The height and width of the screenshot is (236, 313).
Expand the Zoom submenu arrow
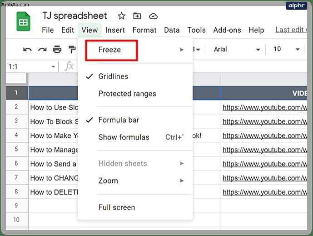point(182,181)
